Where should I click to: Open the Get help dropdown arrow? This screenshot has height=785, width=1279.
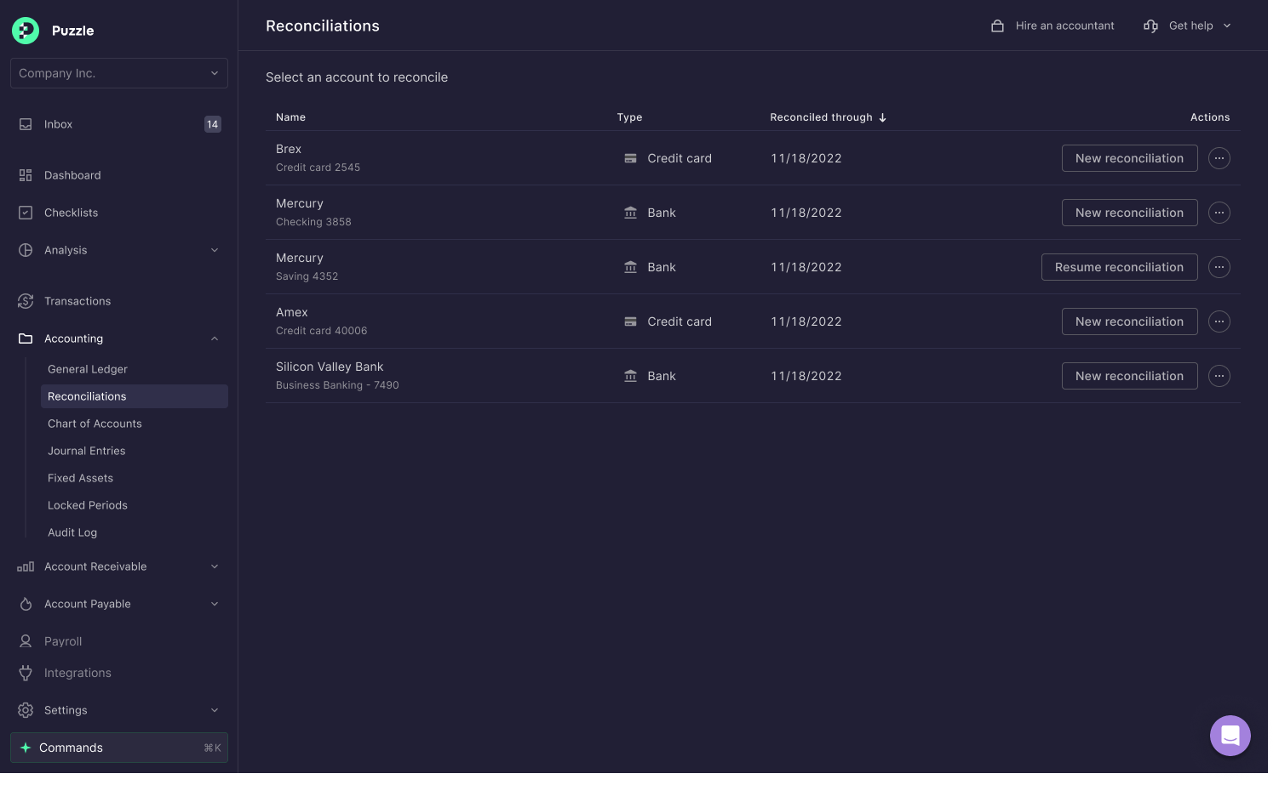point(1227,26)
